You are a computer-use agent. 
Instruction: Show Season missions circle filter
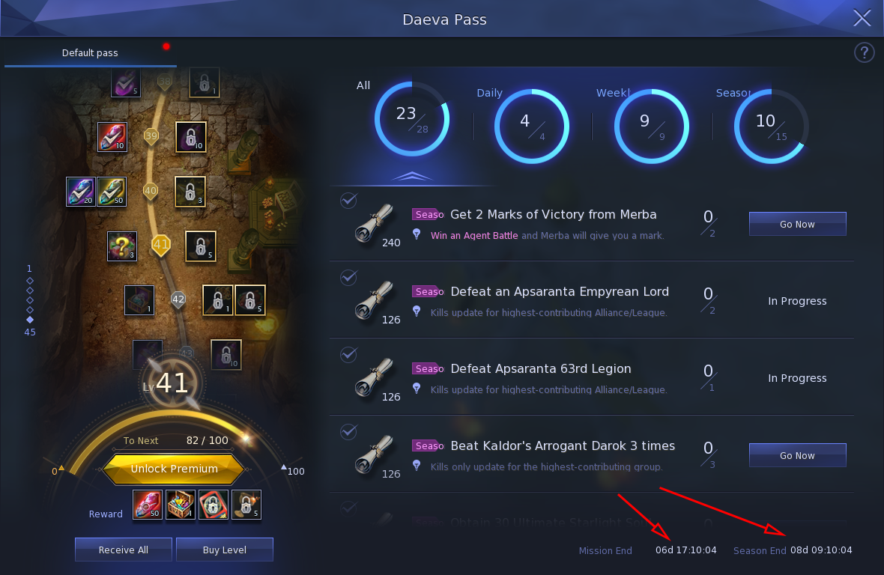(x=771, y=126)
